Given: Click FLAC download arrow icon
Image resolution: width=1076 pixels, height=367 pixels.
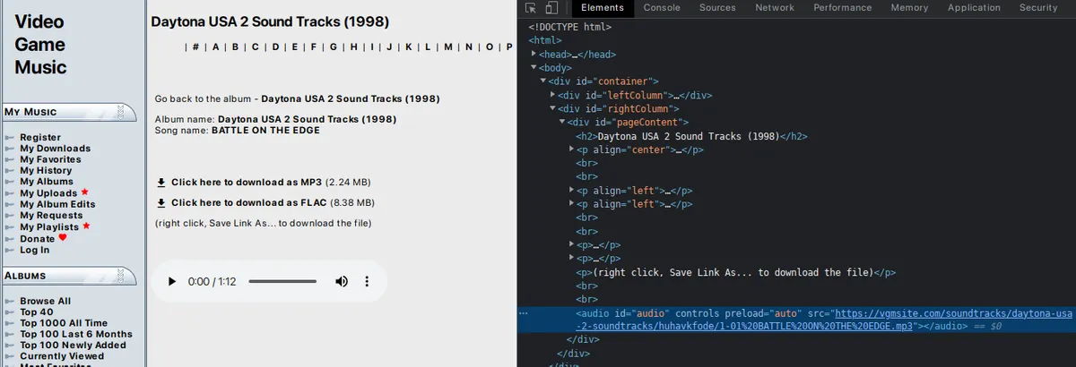Looking at the screenshot, I should point(161,203).
